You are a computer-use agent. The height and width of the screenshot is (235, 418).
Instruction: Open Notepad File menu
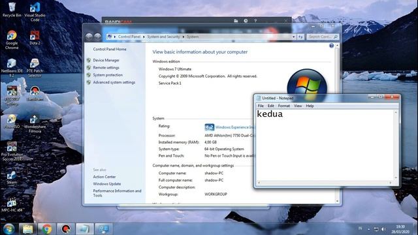pyautogui.click(x=261, y=106)
